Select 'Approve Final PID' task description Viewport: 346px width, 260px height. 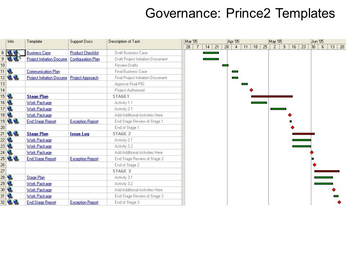coord(129,84)
